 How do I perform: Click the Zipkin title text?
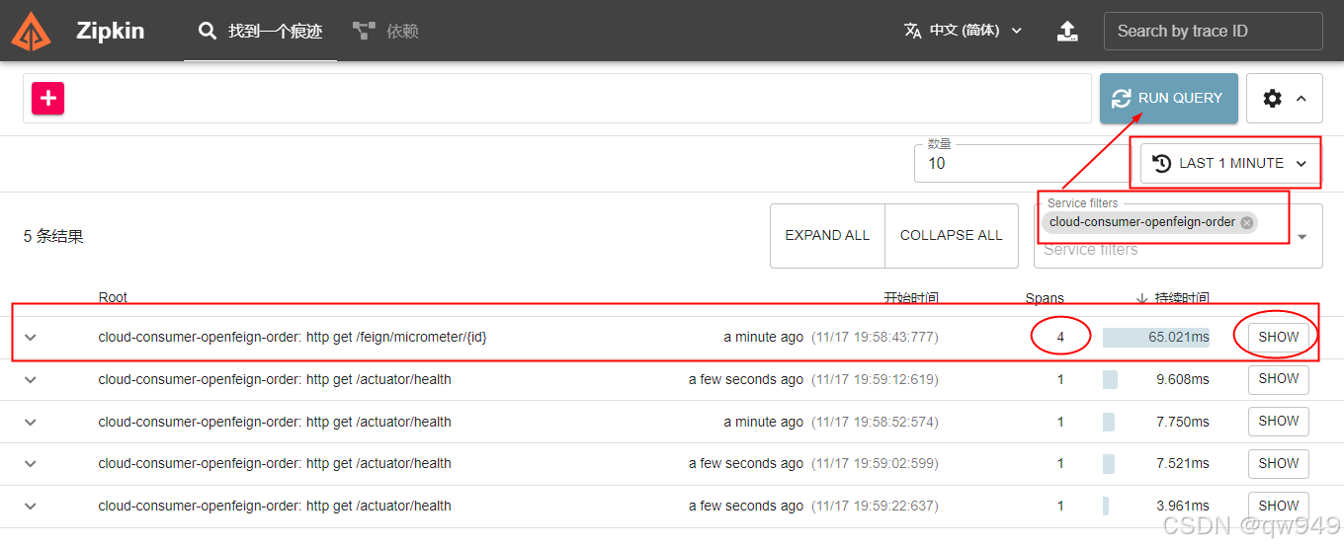coord(110,31)
